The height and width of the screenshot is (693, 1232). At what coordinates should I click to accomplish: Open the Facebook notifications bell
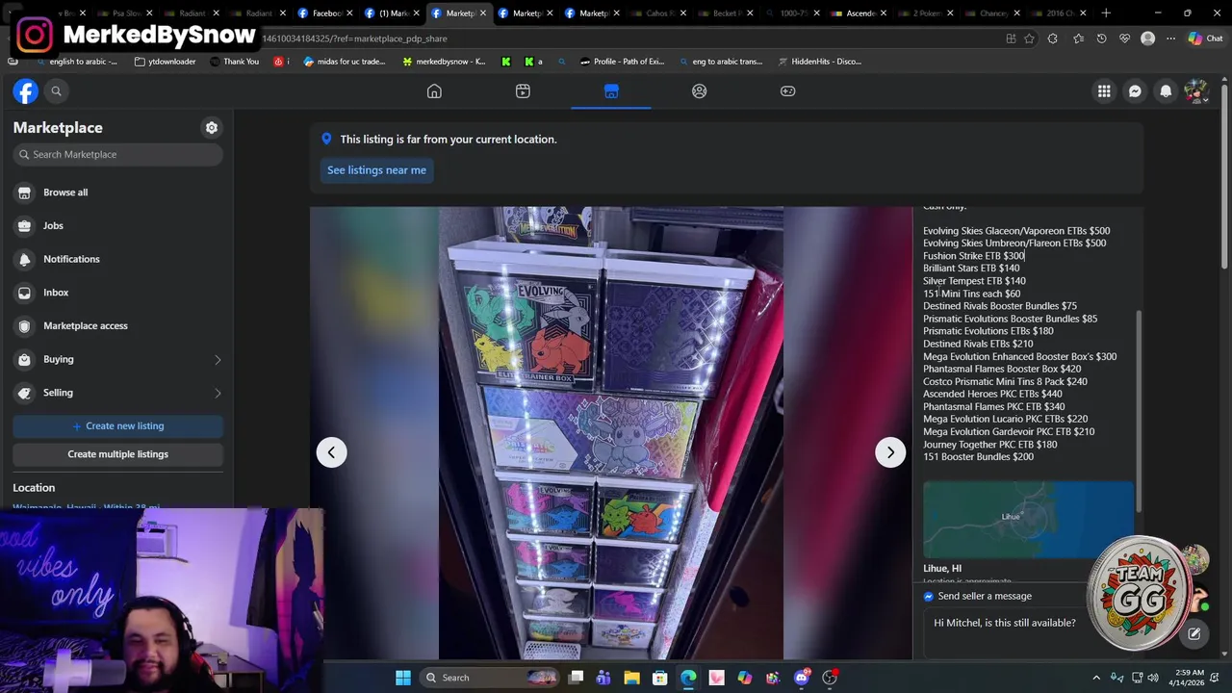[x=1166, y=91]
